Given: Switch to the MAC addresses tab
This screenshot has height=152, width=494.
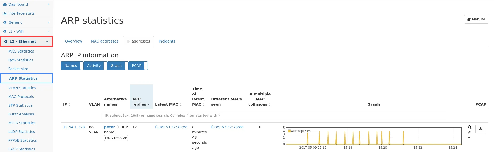Looking at the screenshot, I should click(105, 41).
